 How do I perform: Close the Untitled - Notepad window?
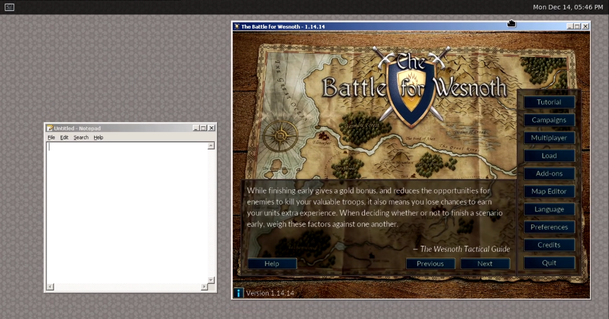(x=211, y=128)
